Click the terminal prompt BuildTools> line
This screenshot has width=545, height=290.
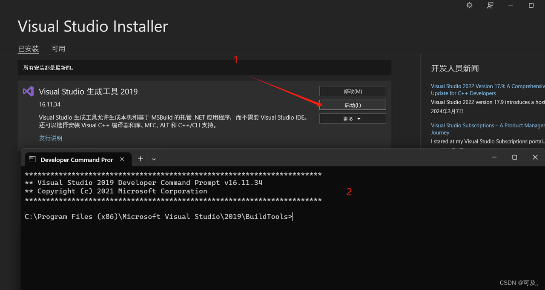coord(159,216)
